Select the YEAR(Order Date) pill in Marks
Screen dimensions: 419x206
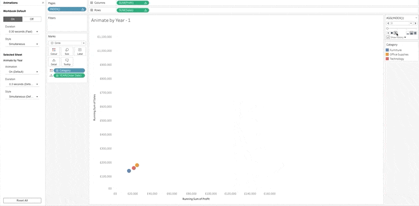pyautogui.click(x=69, y=75)
